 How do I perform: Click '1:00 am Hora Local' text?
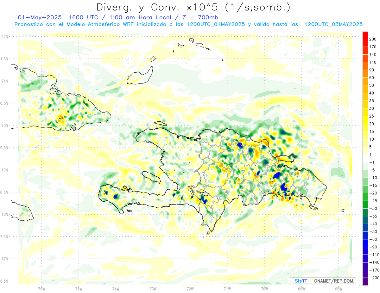[x=138, y=17]
